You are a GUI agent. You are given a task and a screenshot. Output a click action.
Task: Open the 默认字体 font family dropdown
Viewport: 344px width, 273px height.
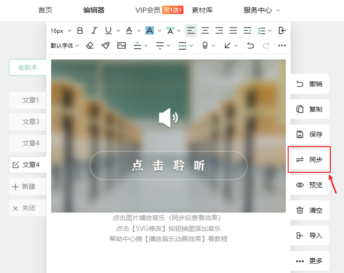pos(64,45)
